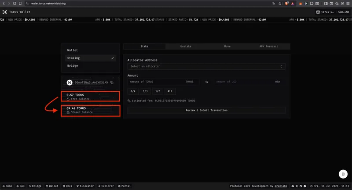Image resolution: width=352 pixels, height=190 pixels.
Task: Open the X (Twitter) icon in the footer
Action: coord(297,186)
